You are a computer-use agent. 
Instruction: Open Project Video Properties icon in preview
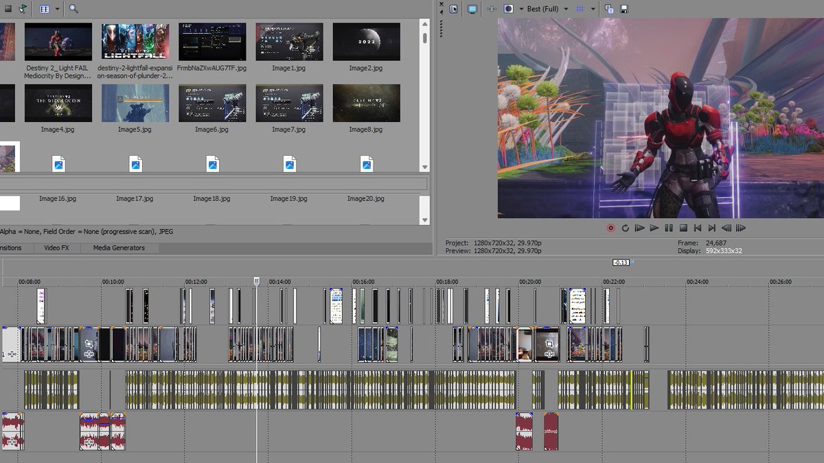(454, 9)
